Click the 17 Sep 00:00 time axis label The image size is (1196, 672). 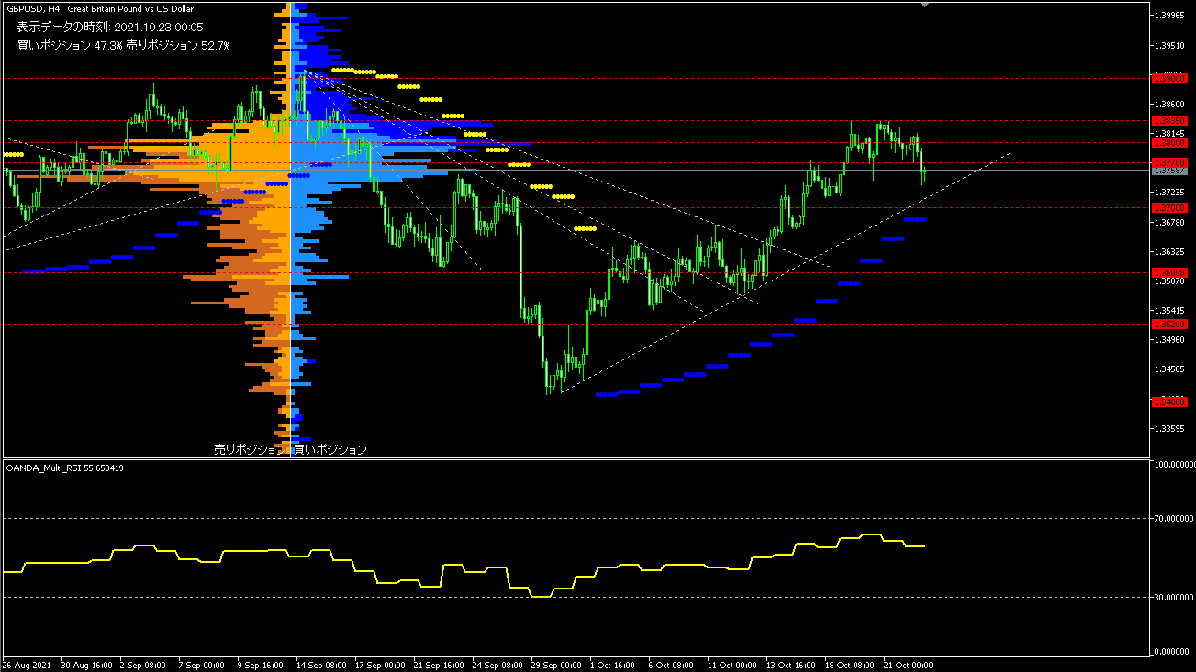pos(380,664)
